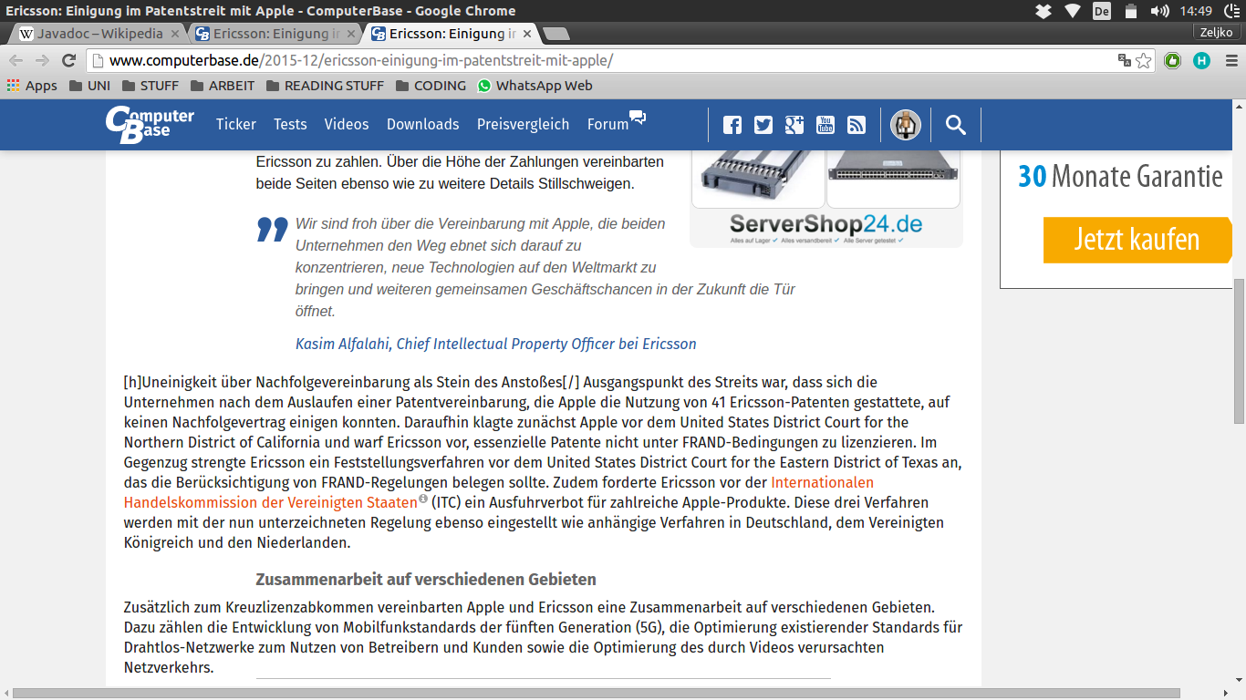Open the battery indicator

click(x=1131, y=11)
